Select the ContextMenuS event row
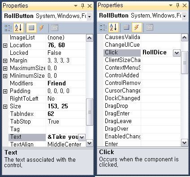 (142, 68)
